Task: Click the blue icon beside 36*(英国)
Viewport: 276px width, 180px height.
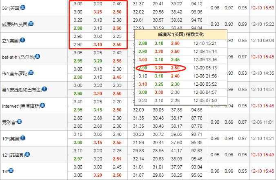Action: point(23,7)
